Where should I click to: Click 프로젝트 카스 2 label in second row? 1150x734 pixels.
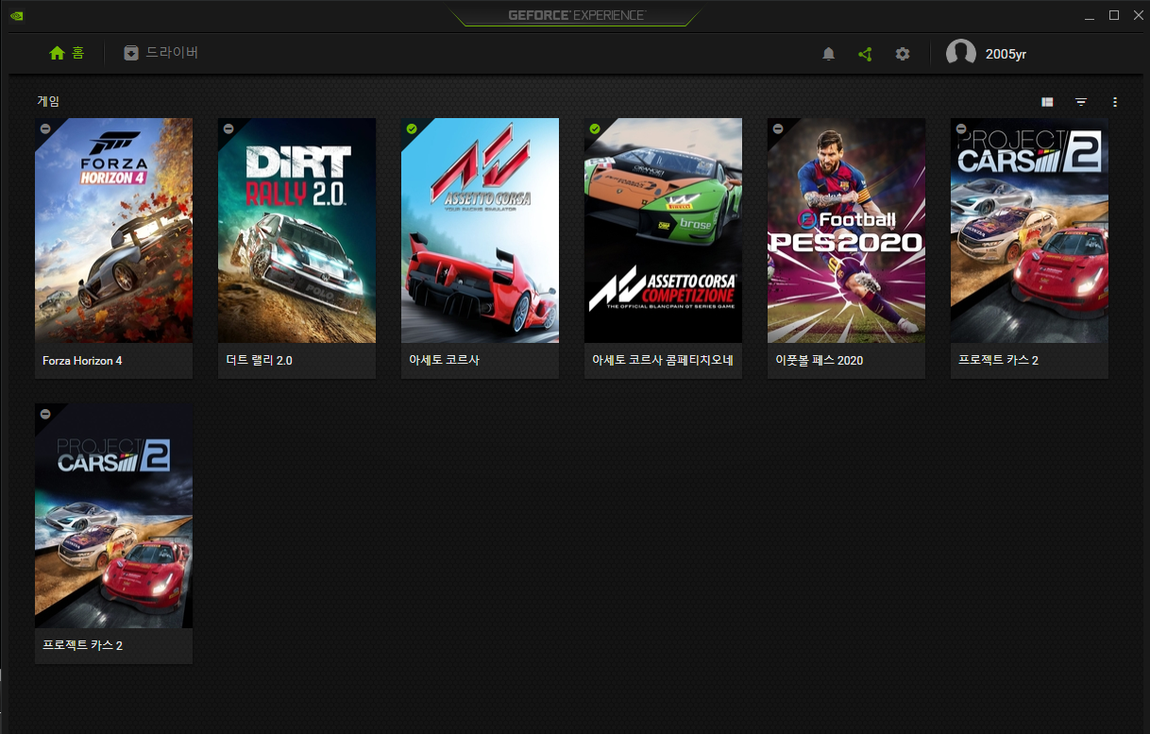click(82, 646)
